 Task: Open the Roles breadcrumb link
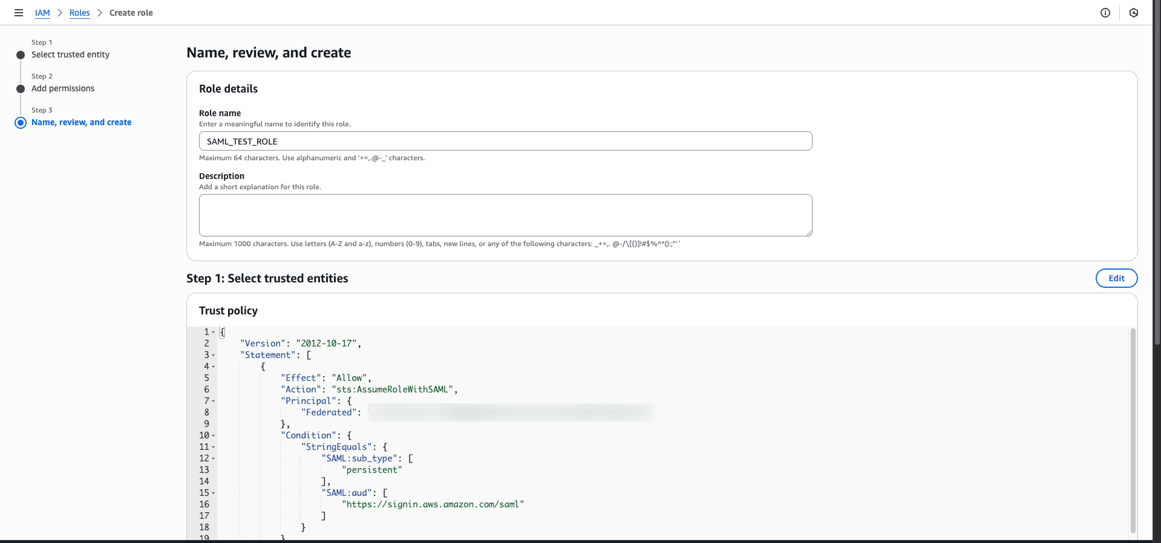pyautogui.click(x=79, y=13)
